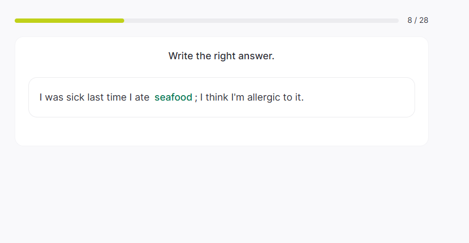This screenshot has height=243, width=469.
Task: Click the word "I'm" in the sentence
Action: [237, 97]
